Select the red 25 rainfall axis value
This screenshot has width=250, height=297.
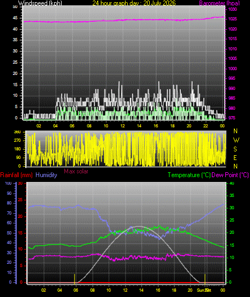coord(20,200)
